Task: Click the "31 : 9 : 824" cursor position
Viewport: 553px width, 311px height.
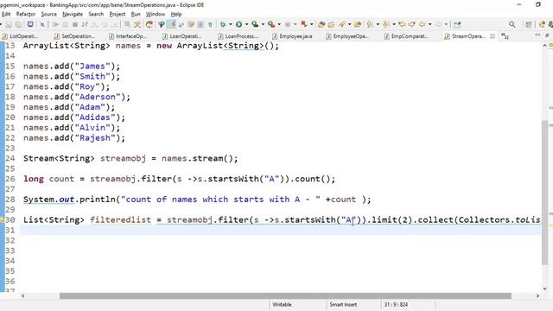Action: point(396,304)
